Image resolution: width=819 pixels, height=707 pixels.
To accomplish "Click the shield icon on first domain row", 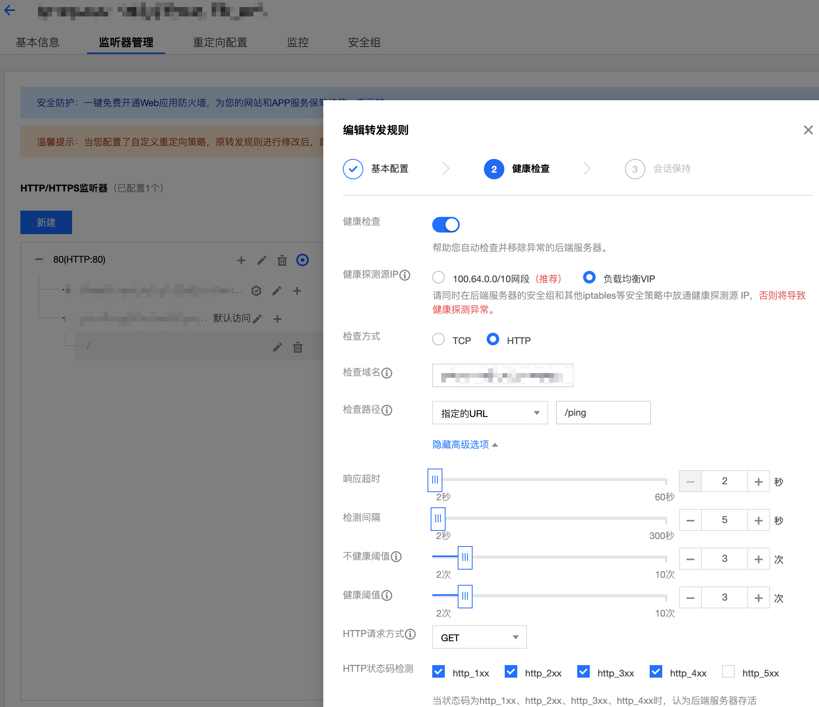I will tap(256, 291).
